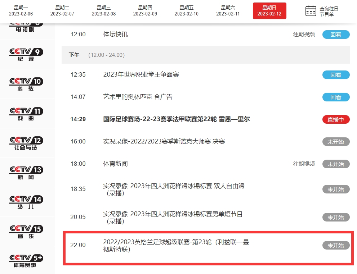Switch to 星期三 2023-02-08 tab
The width and height of the screenshot is (357, 274).
[x=104, y=11]
